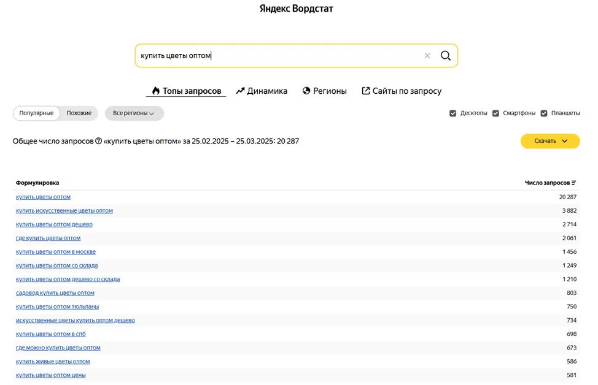
Task: Open the link купить искусственные цветы оптом
Action: point(64,211)
